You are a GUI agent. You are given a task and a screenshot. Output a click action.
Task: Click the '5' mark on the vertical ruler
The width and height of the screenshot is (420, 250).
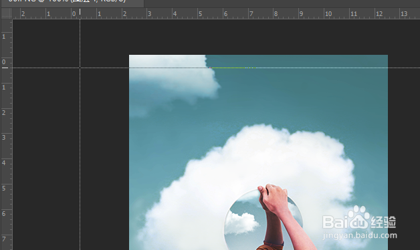[x=4, y=189]
